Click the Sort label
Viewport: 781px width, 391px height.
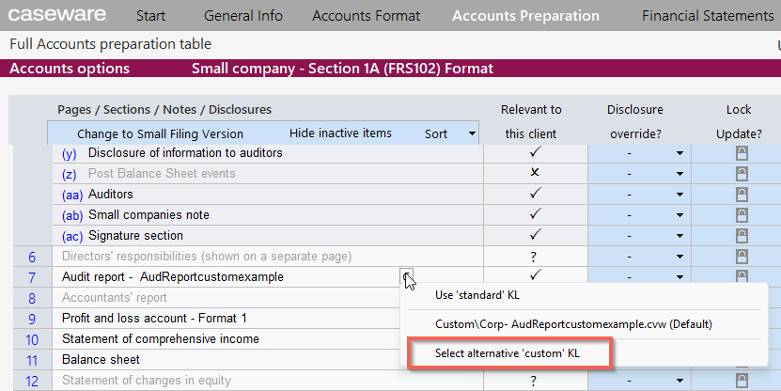click(x=436, y=134)
